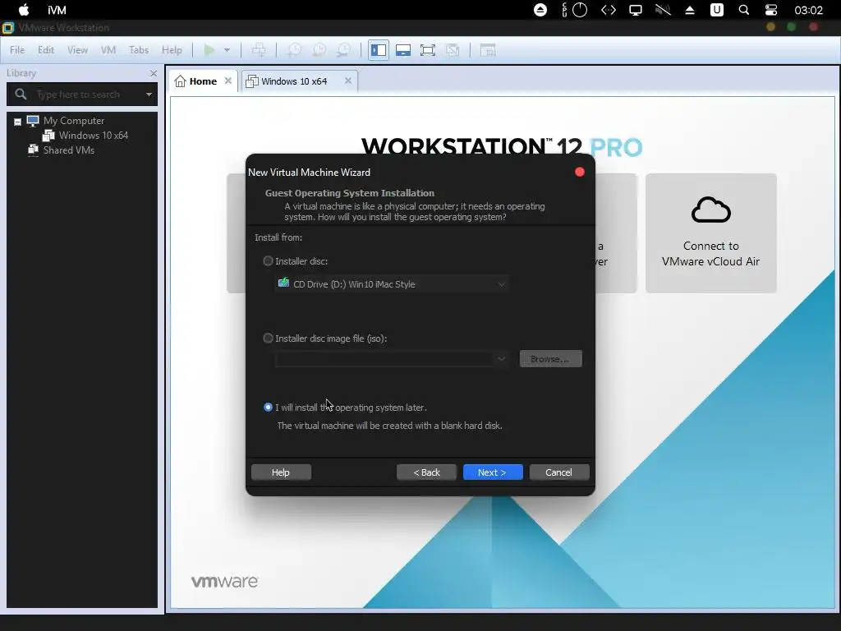Click the Unity mode toolbar icon
841x631 pixels.
tap(453, 50)
